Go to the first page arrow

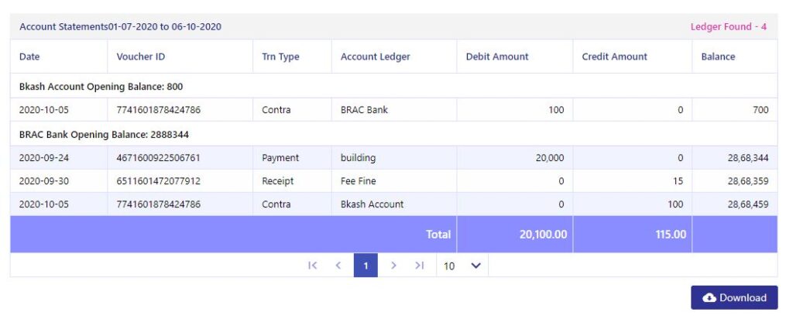[313, 266]
